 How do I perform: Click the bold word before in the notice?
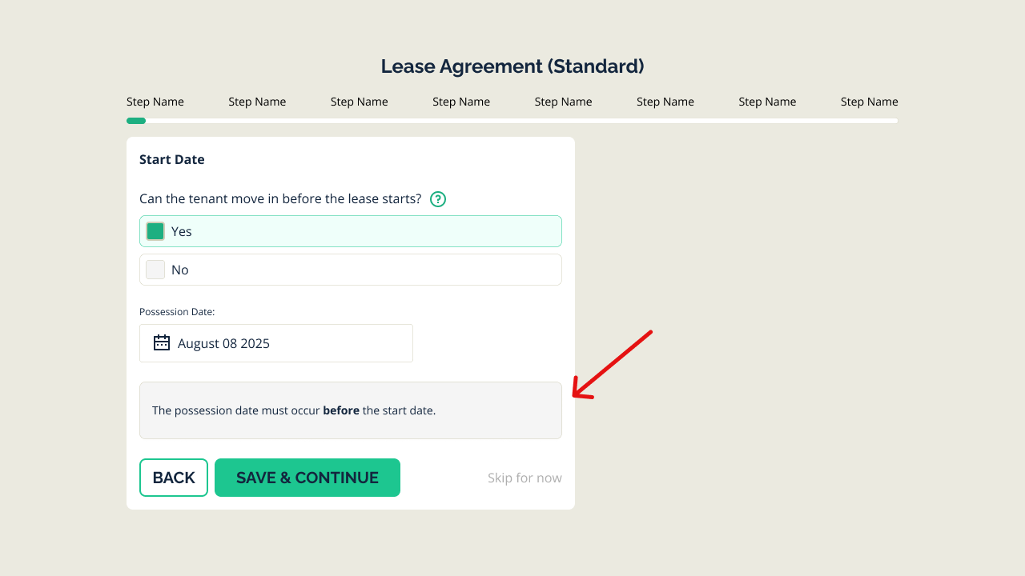tap(340, 410)
